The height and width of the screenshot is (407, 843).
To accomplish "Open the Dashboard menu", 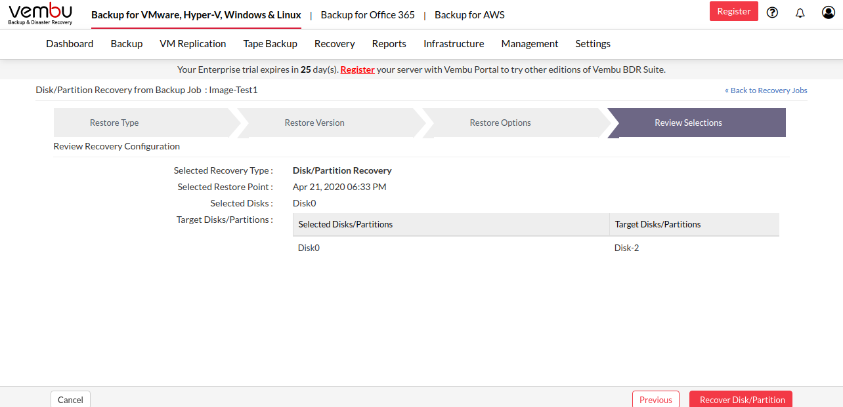I will click(x=70, y=44).
